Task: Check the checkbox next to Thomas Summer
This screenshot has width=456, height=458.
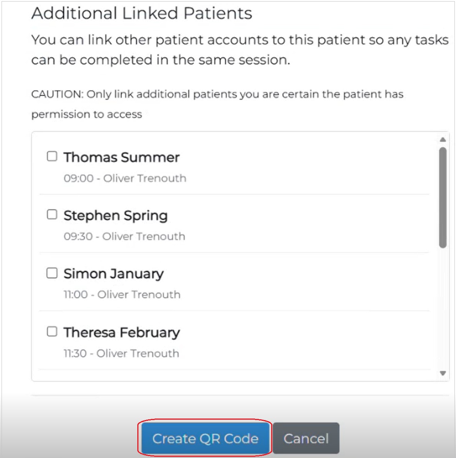Action: coord(52,156)
